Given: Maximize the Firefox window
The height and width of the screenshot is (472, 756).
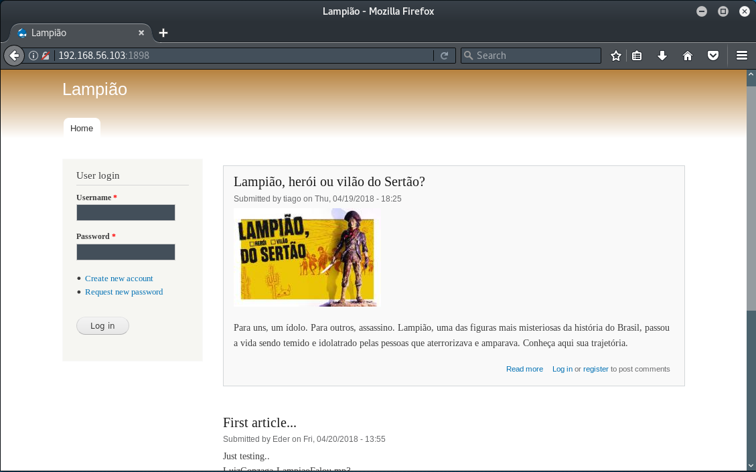Looking at the screenshot, I should [x=723, y=11].
